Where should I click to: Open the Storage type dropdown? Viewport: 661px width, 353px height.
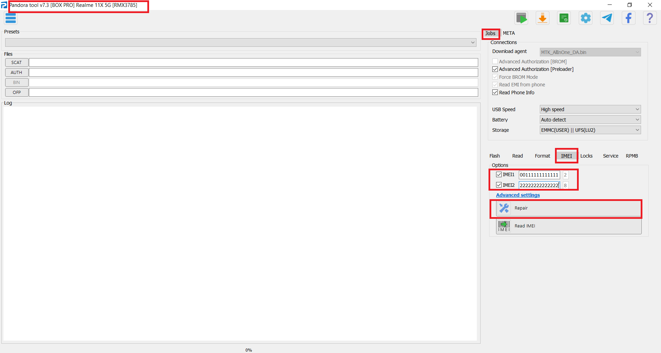click(590, 130)
